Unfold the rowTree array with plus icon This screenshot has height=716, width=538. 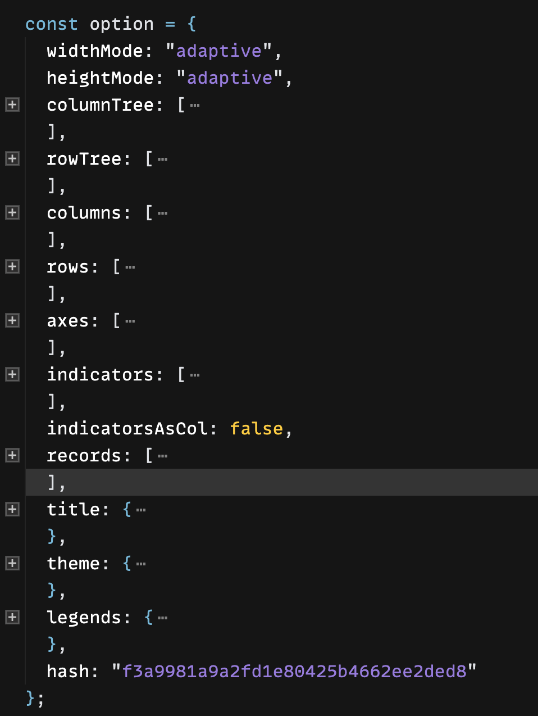tap(12, 158)
